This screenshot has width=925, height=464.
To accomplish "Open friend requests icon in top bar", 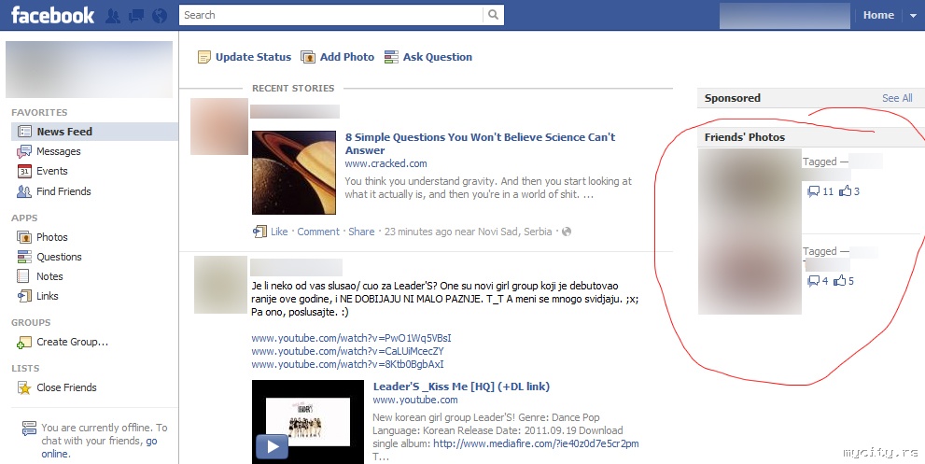I will pyautogui.click(x=113, y=15).
